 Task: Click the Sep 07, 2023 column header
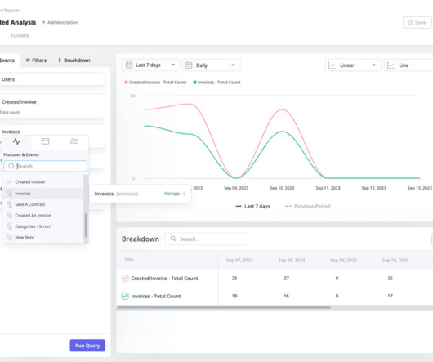[239, 260]
